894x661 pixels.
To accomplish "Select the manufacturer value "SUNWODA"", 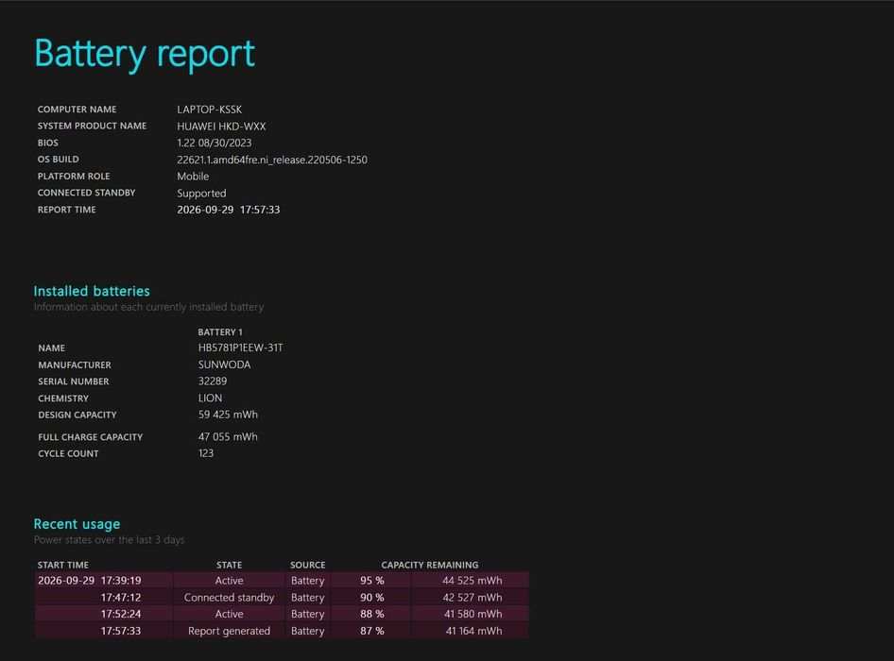I will tap(224, 364).
